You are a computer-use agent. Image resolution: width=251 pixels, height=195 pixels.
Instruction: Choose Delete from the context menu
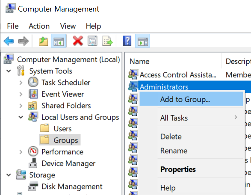tap(191, 136)
